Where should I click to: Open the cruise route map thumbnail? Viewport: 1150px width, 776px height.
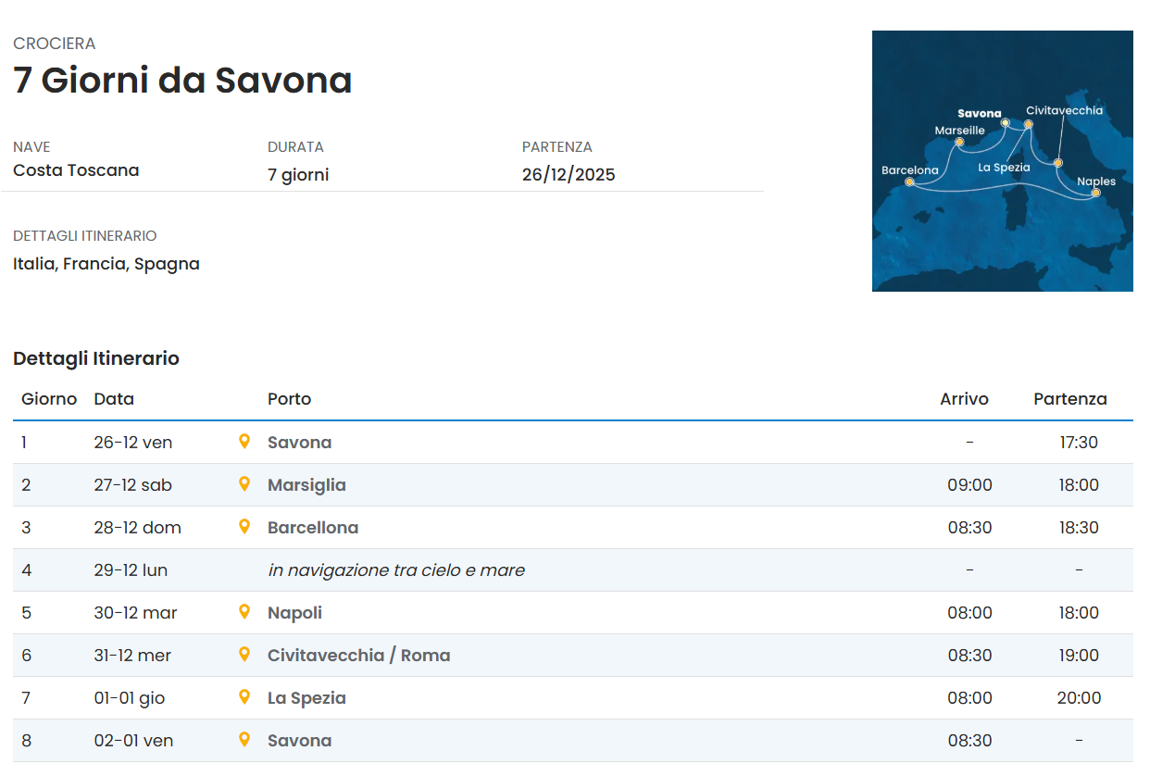[1003, 161]
